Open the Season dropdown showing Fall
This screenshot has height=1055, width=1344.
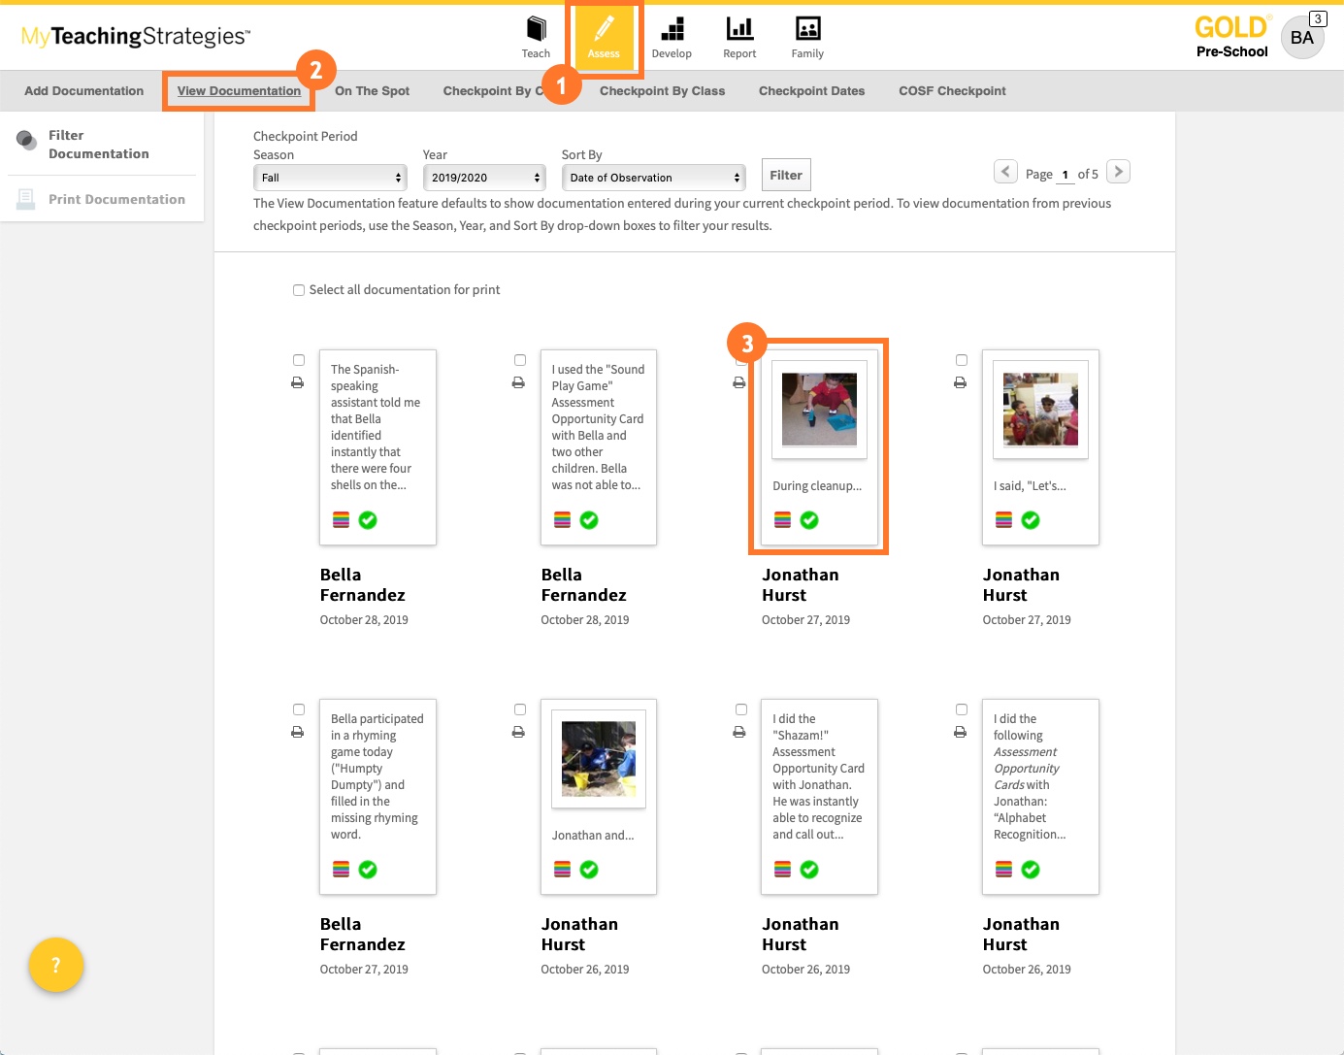(330, 178)
